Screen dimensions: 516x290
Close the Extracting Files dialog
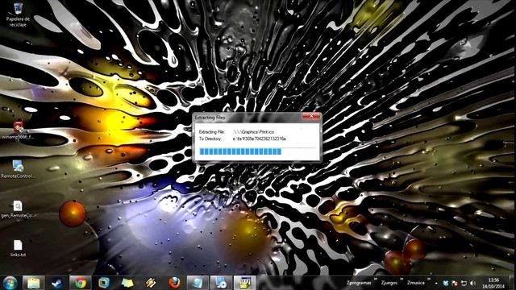(311, 116)
